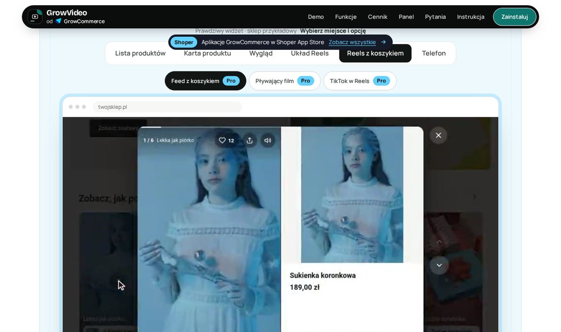
Task: Switch to the Telefon tab
Action: click(434, 53)
